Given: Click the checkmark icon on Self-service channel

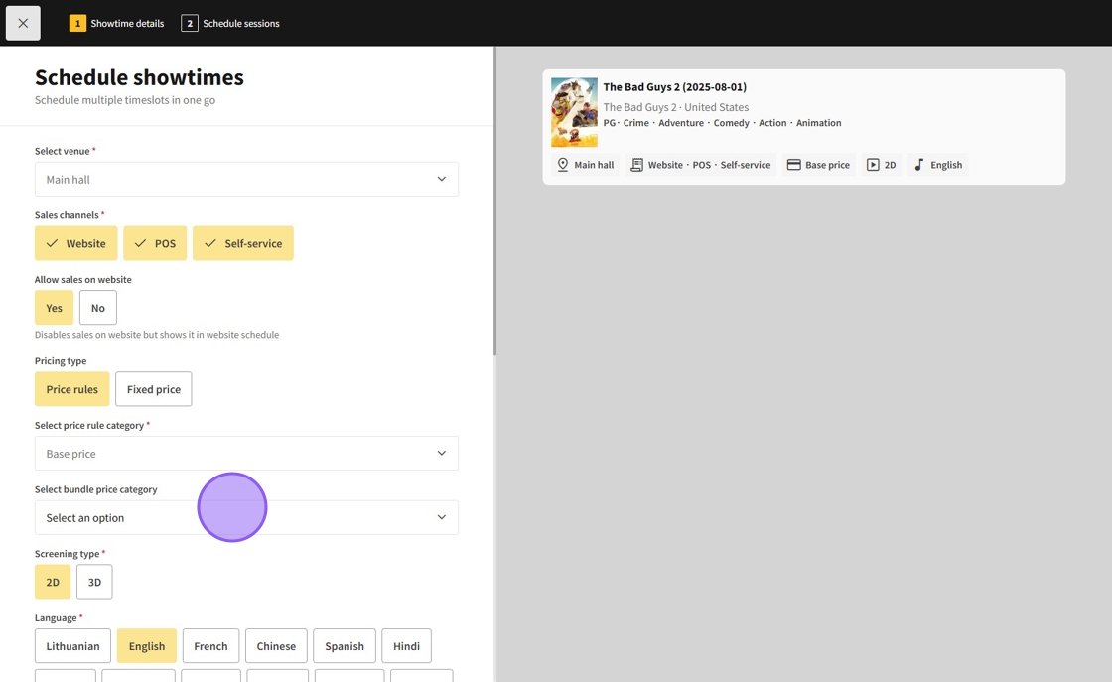Looking at the screenshot, I should (x=210, y=243).
